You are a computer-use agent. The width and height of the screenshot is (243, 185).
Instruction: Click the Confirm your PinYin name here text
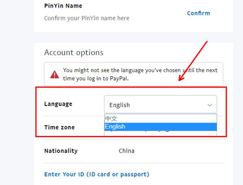pyautogui.click(x=87, y=18)
